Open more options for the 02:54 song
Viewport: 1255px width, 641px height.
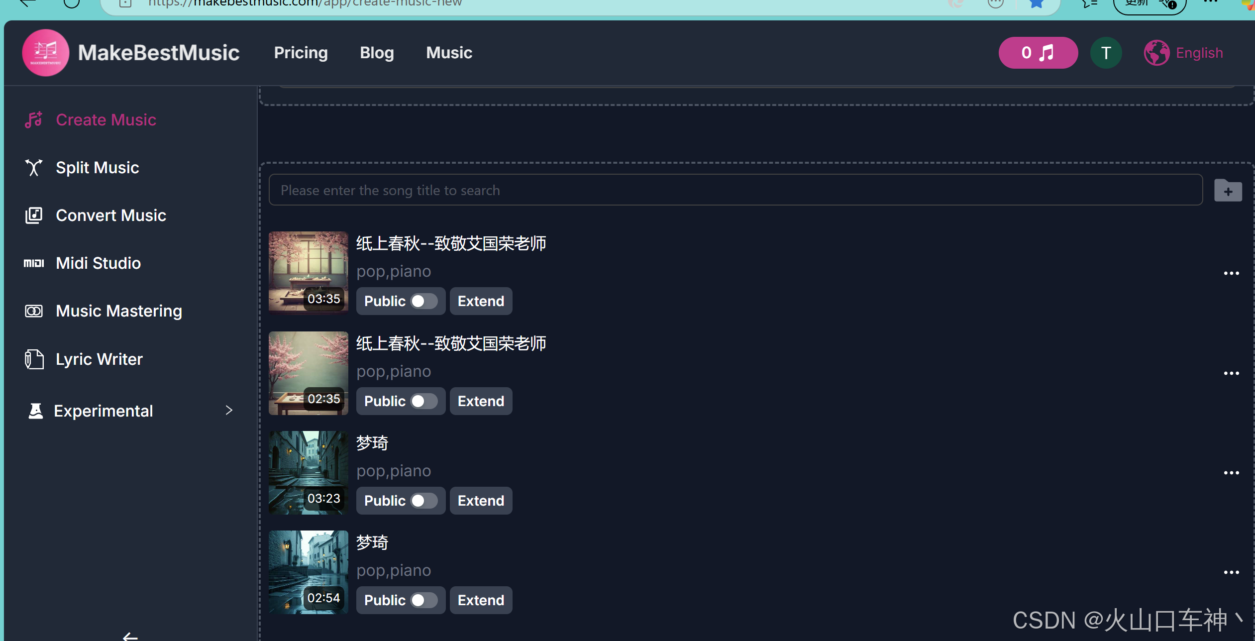[1231, 573]
